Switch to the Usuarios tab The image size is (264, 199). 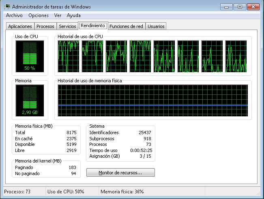click(156, 26)
